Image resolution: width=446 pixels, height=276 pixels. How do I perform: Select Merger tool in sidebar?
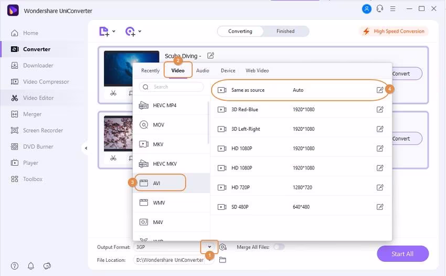point(26,114)
